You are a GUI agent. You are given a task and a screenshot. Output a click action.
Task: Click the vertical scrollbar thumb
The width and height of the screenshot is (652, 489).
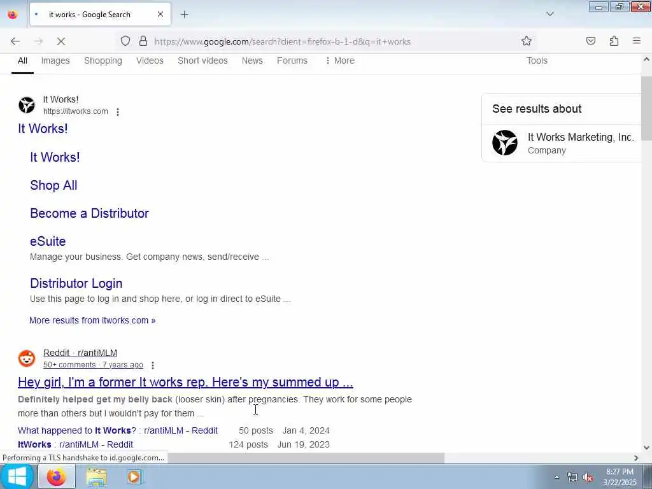coord(646,108)
